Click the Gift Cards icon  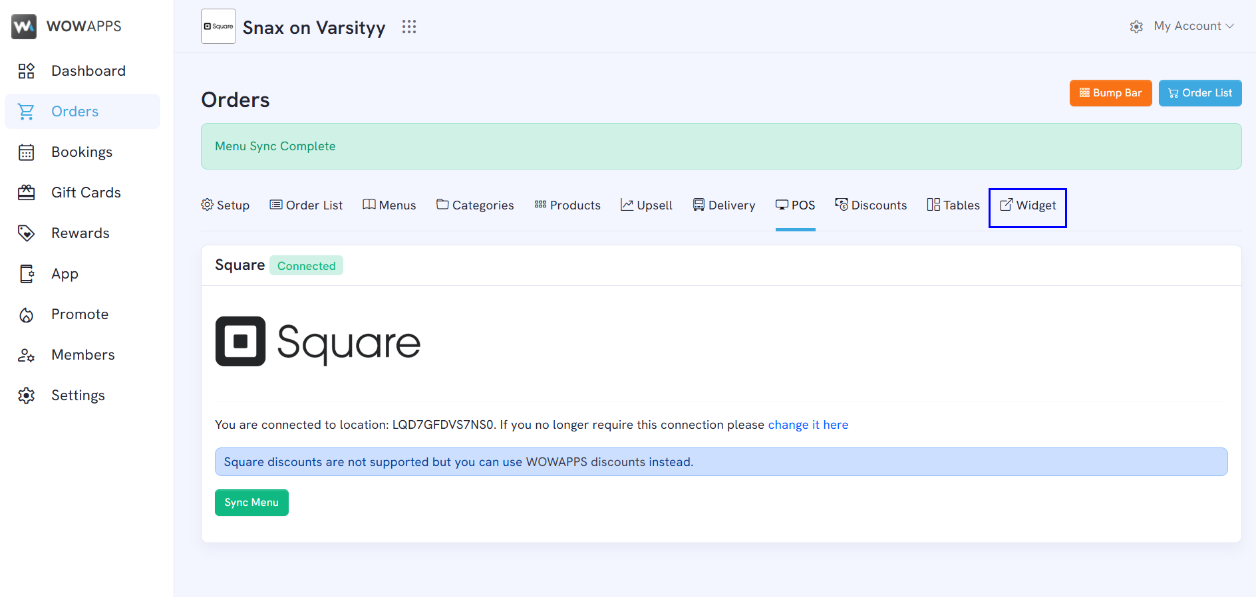coord(26,193)
